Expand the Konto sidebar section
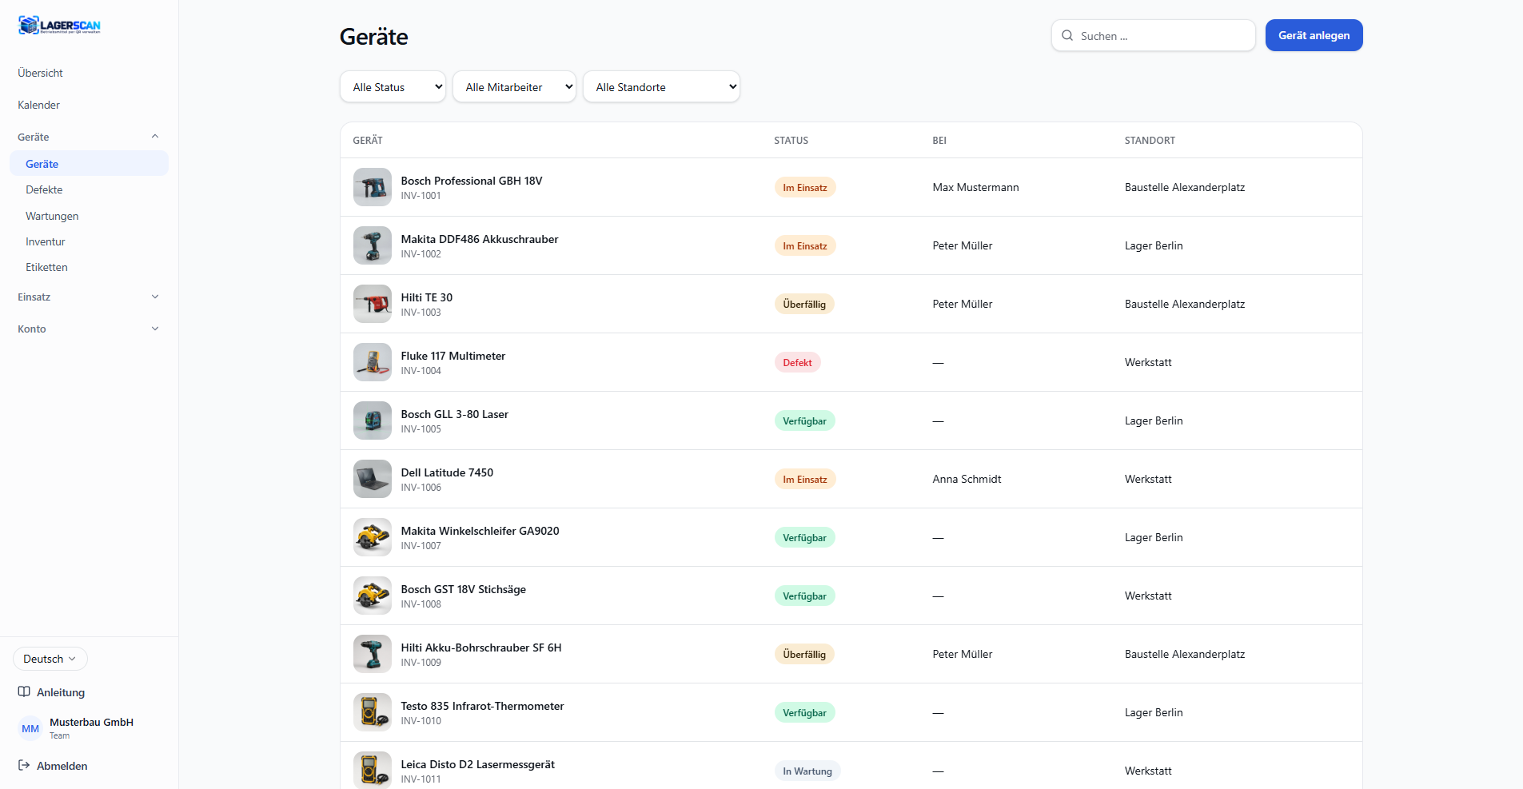This screenshot has width=1523, height=789. coord(89,329)
